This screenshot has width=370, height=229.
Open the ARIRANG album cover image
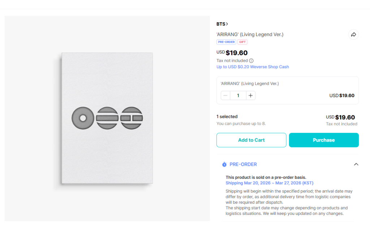click(107, 118)
